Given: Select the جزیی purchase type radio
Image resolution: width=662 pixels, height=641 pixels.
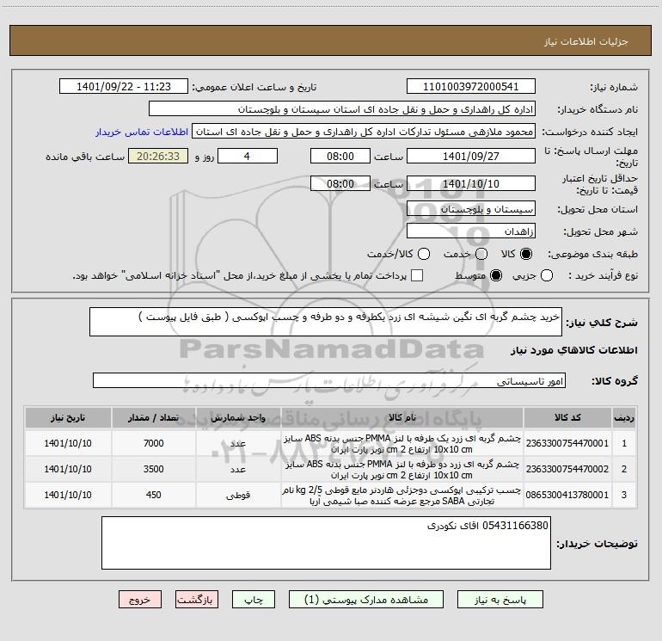Looking at the screenshot, I should click(546, 275).
